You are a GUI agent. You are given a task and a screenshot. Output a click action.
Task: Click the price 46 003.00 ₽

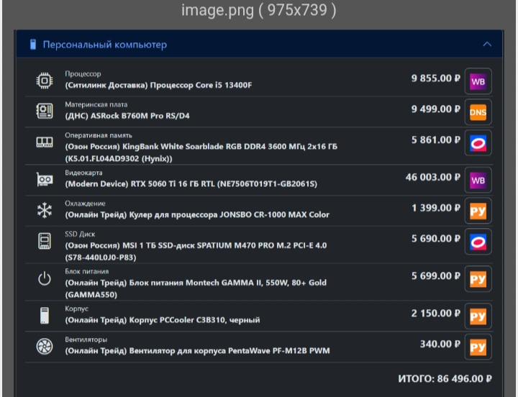point(433,178)
